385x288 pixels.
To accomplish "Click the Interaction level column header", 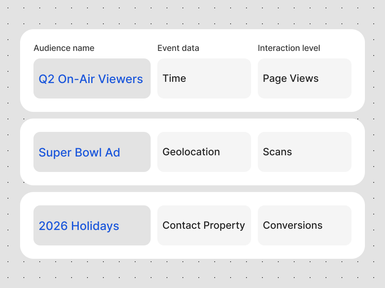I will (289, 48).
